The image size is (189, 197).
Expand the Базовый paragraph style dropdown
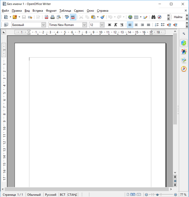pyautogui.click(x=43, y=25)
